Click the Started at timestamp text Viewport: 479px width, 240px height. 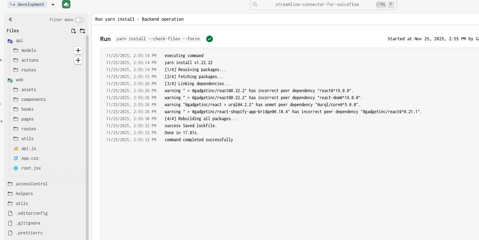tap(433, 39)
